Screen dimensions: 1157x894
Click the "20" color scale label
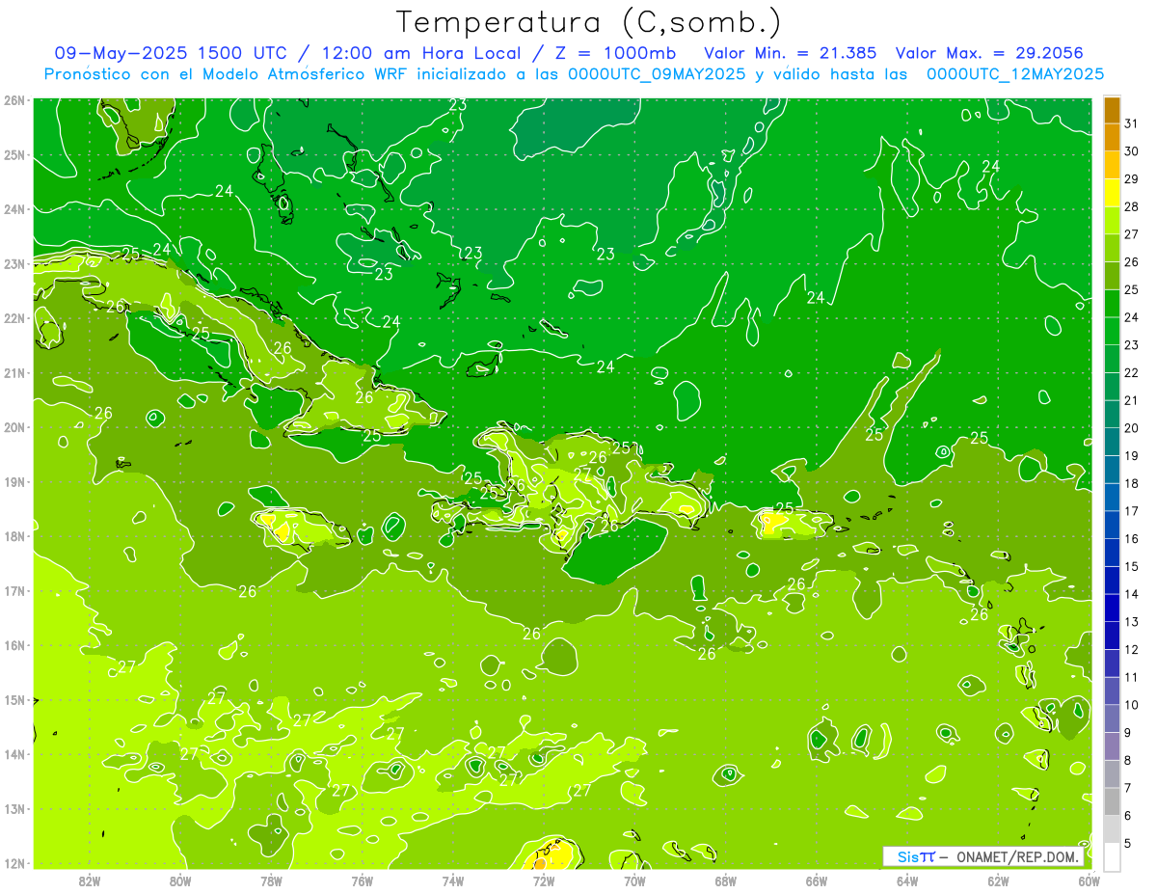pyautogui.click(x=1132, y=428)
